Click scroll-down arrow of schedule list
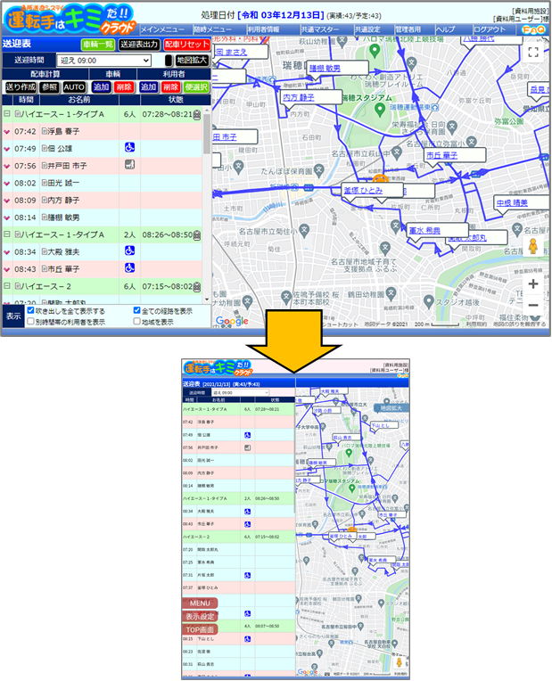This screenshot has height=681, width=552. point(207,299)
